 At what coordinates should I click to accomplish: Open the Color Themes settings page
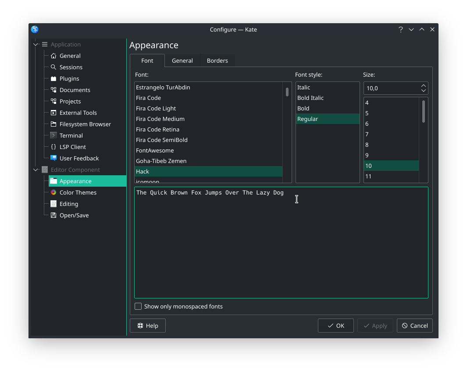78,192
